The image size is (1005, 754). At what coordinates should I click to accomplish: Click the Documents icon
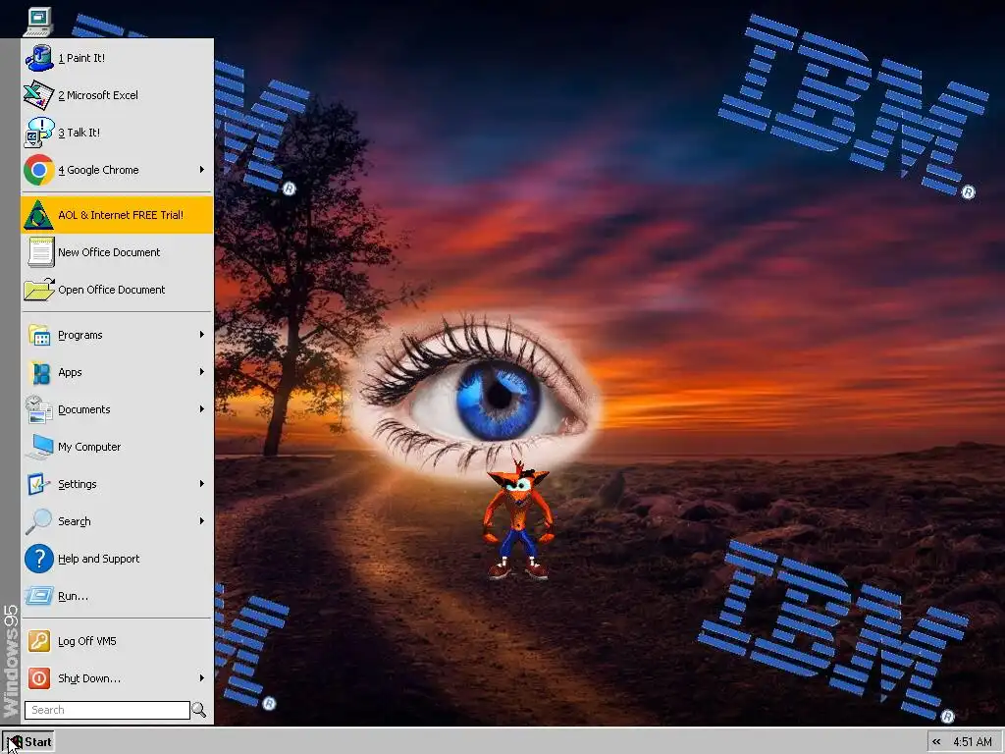pyautogui.click(x=38, y=409)
